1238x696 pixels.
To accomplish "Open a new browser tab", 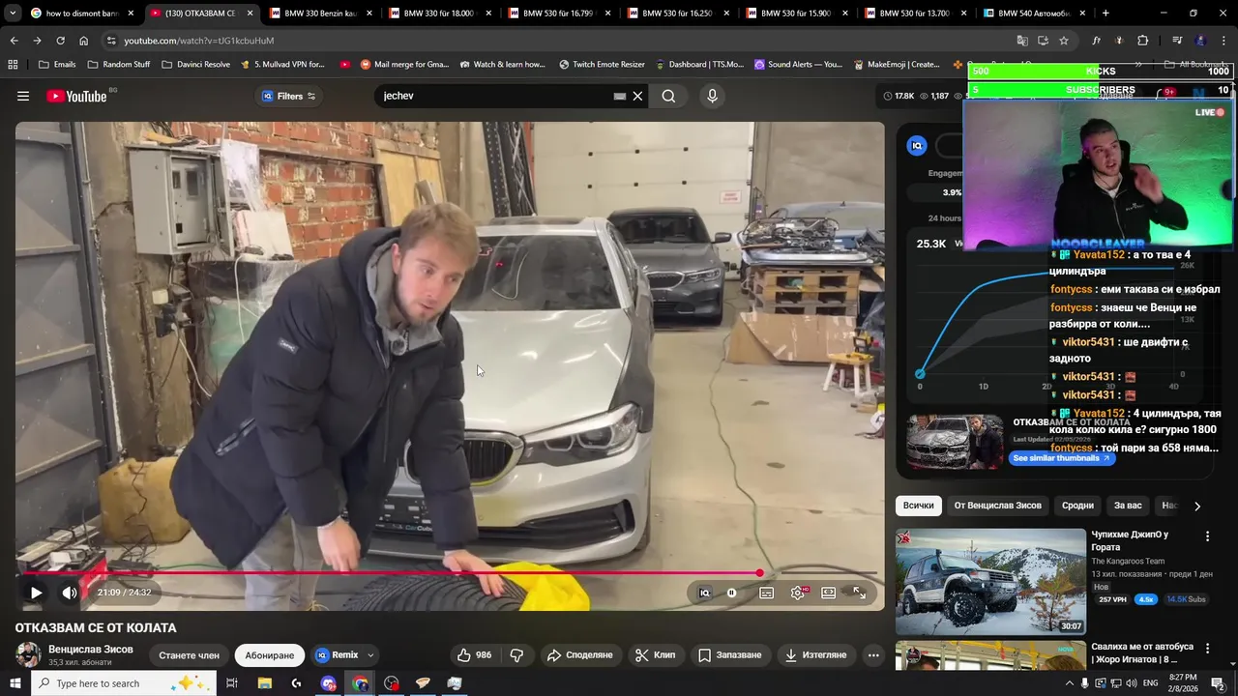I will click(1105, 14).
